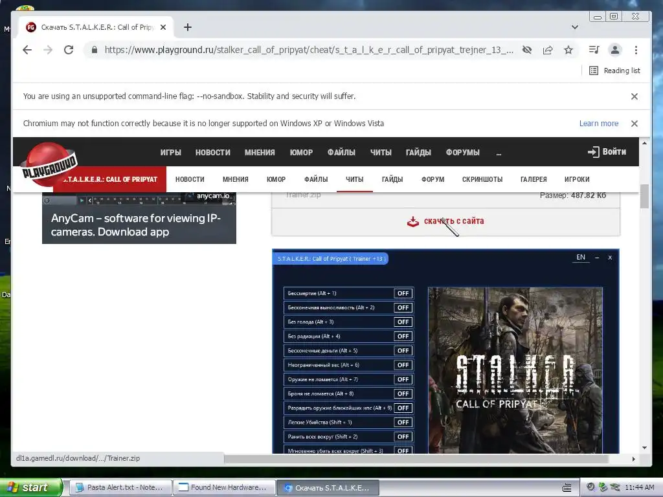Toggle Без радиации (Alt + 4) OFF switch

[403, 337]
